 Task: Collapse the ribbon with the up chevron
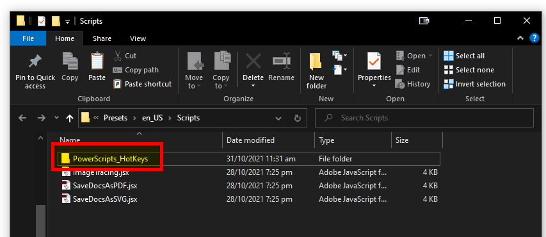point(520,38)
